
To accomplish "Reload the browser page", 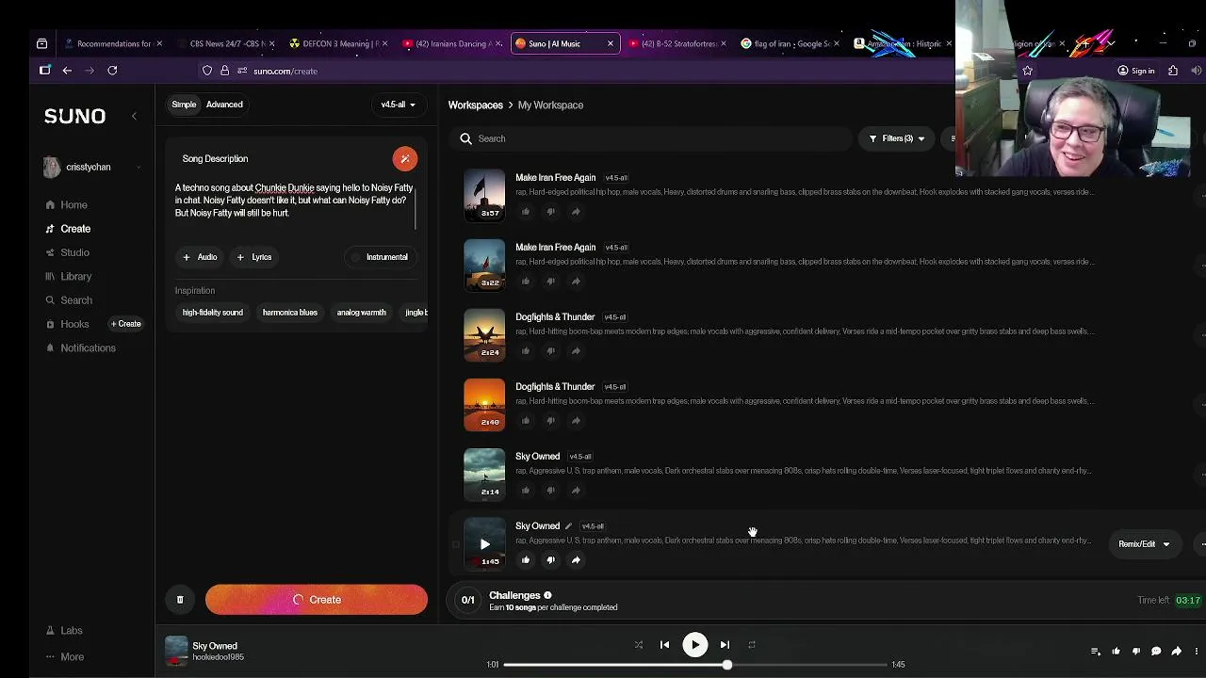I will click(x=112, y=71).
